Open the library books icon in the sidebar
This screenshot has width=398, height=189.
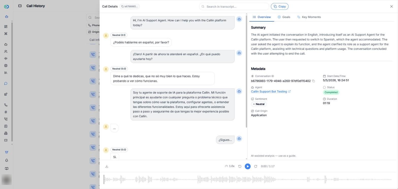click(x=6, y=73)
